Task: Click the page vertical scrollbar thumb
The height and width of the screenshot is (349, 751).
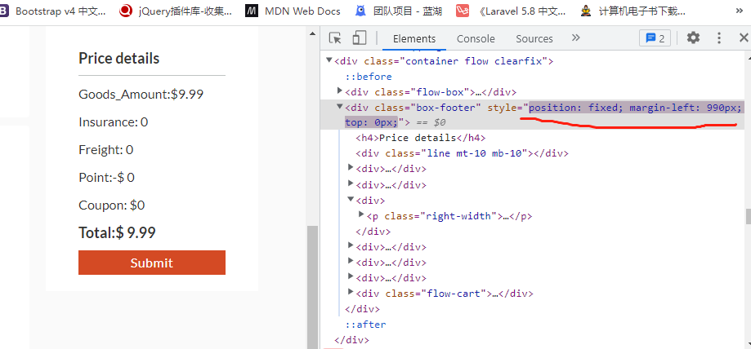Action: [313, 287]
